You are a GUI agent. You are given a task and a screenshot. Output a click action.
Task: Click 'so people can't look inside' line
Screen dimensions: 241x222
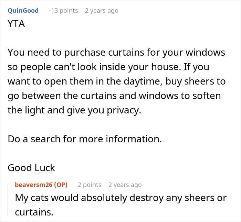108,67
